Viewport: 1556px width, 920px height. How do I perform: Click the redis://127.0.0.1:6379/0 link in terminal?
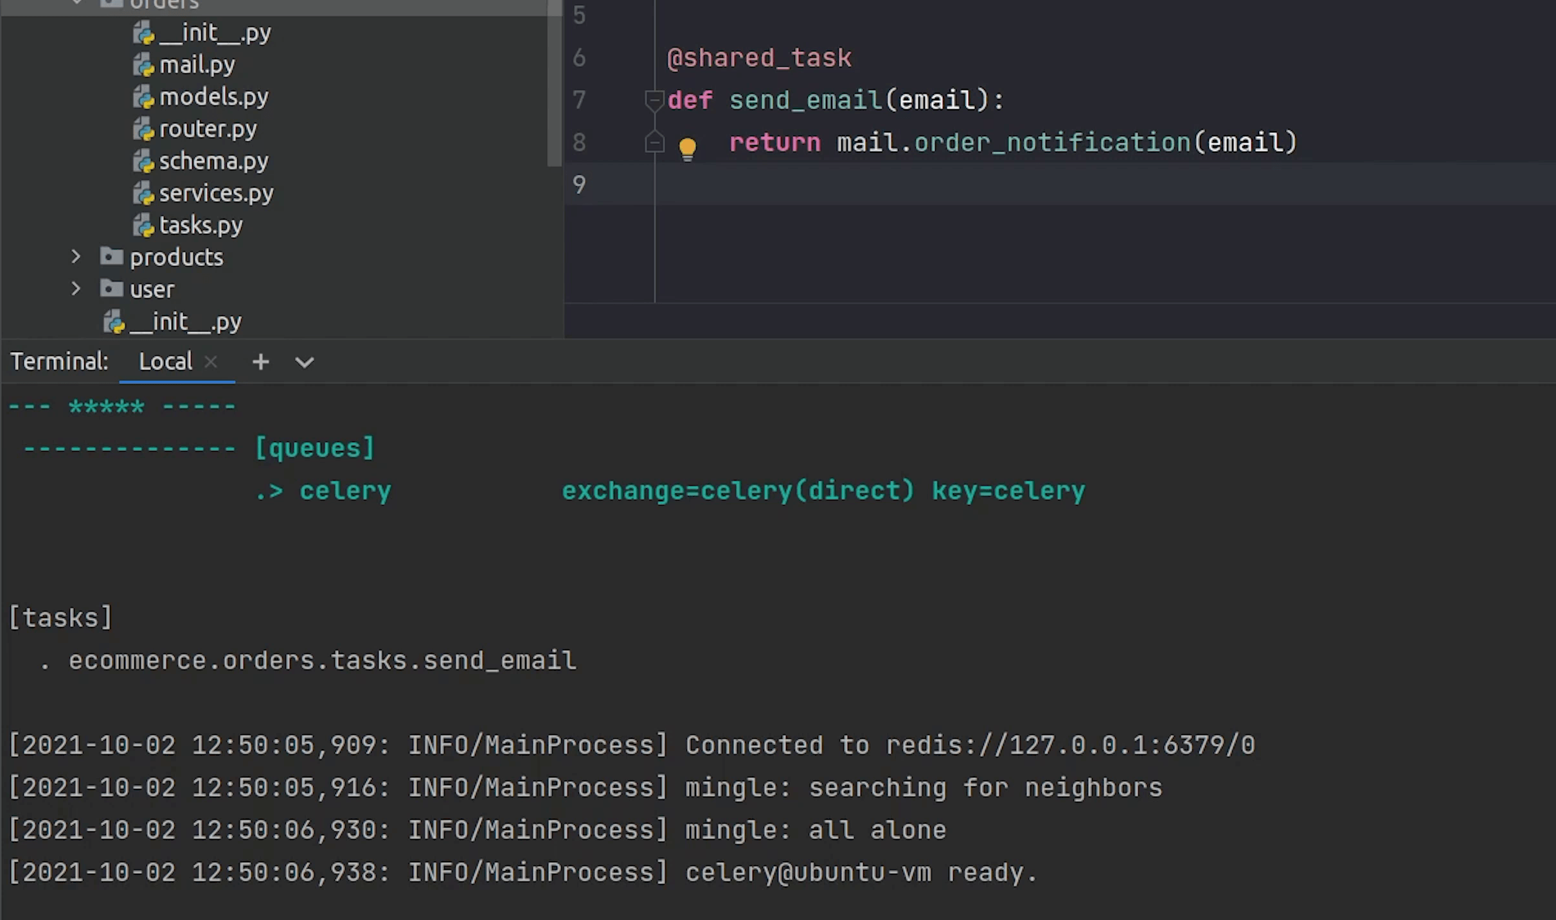(1070, 745)
